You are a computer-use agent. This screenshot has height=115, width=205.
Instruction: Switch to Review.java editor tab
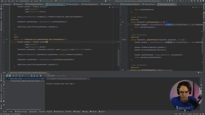[18, 4]
